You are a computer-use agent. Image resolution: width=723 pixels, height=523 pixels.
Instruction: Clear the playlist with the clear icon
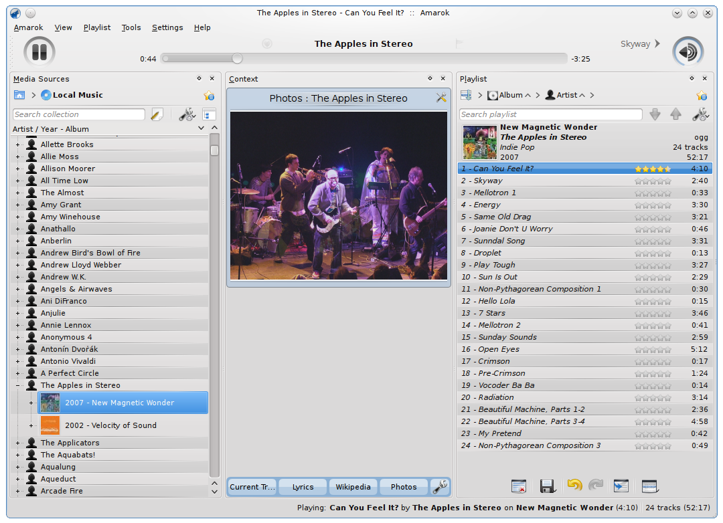(x=519, y=486)
